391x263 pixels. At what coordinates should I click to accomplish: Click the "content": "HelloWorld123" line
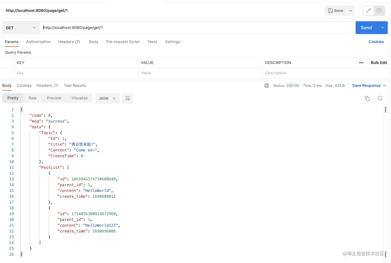(x=89, y=225)
